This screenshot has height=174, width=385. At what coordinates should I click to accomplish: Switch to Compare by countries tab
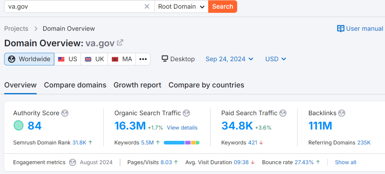[206, 85]
